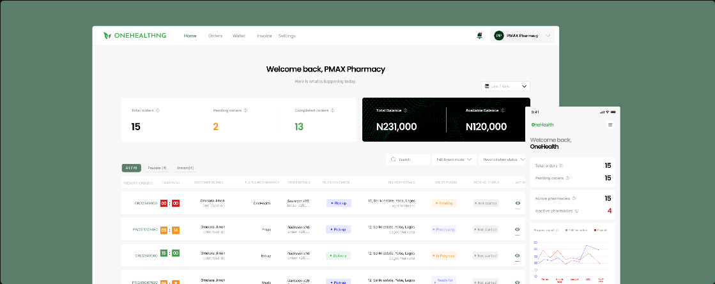Expand the PMAX Pharmacy account dropdown
The width and height of the screenshot is (715, 284).
(x=548, y=36)
